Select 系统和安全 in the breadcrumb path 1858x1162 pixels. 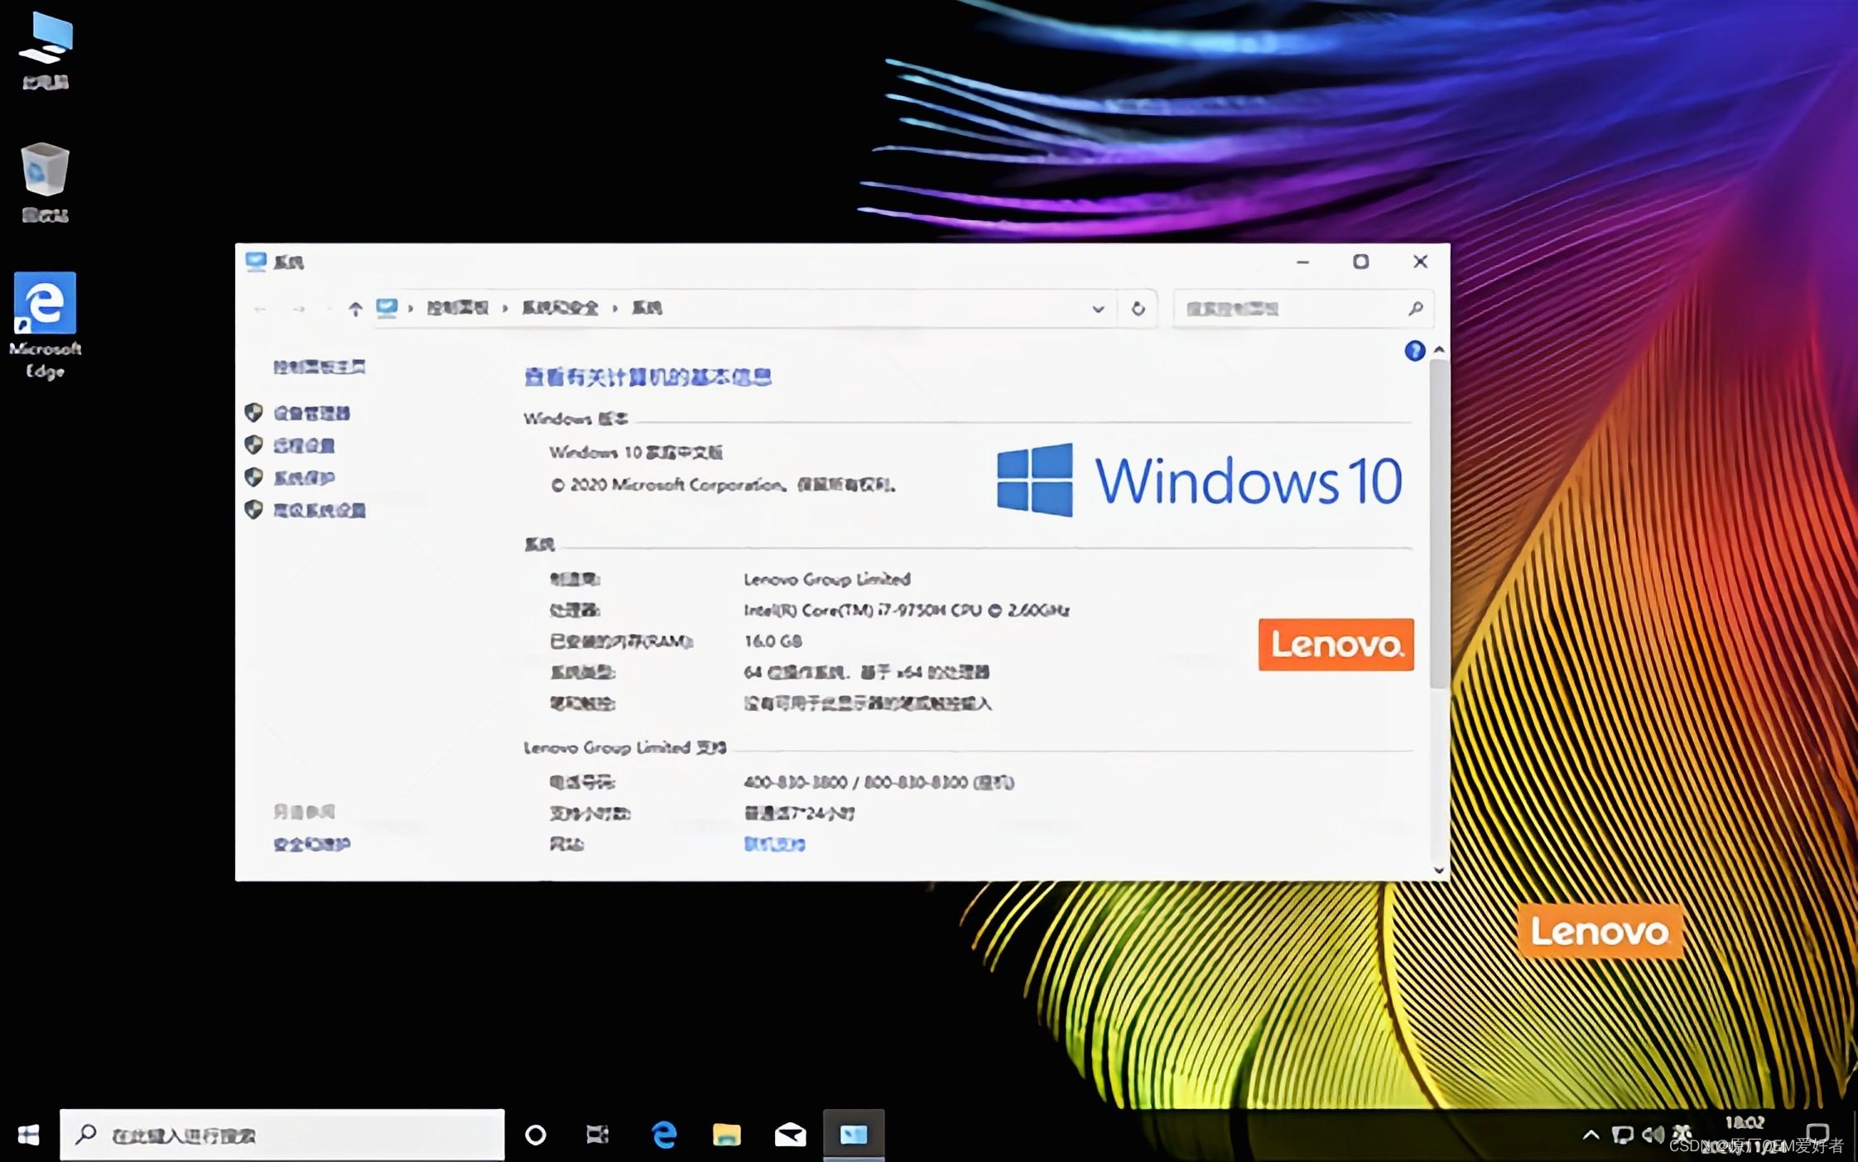pyautogui.click(x=559, y=308)
